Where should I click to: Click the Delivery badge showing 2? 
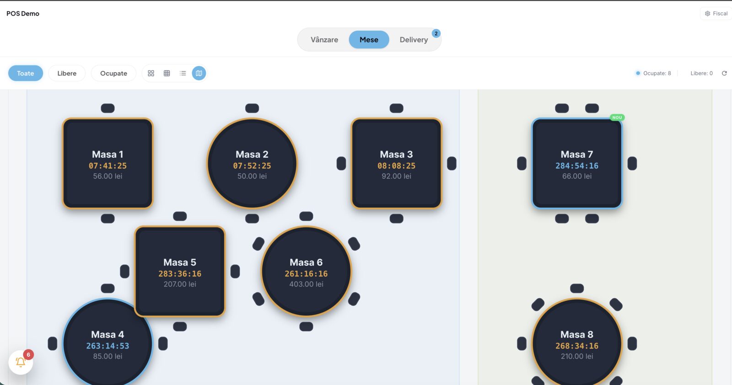coord(436,33)
